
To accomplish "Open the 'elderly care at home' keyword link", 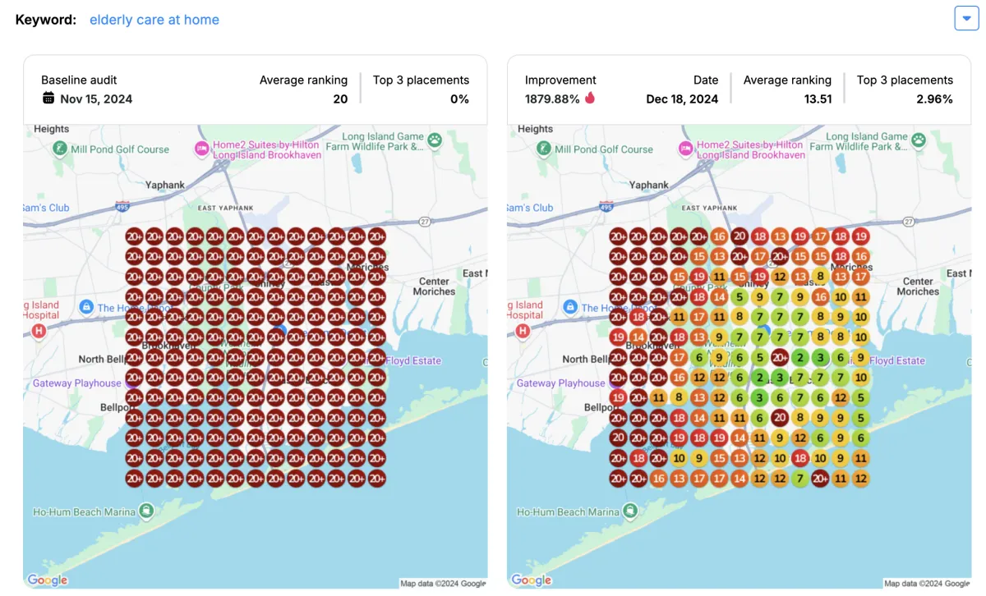I will coord(154,20).
